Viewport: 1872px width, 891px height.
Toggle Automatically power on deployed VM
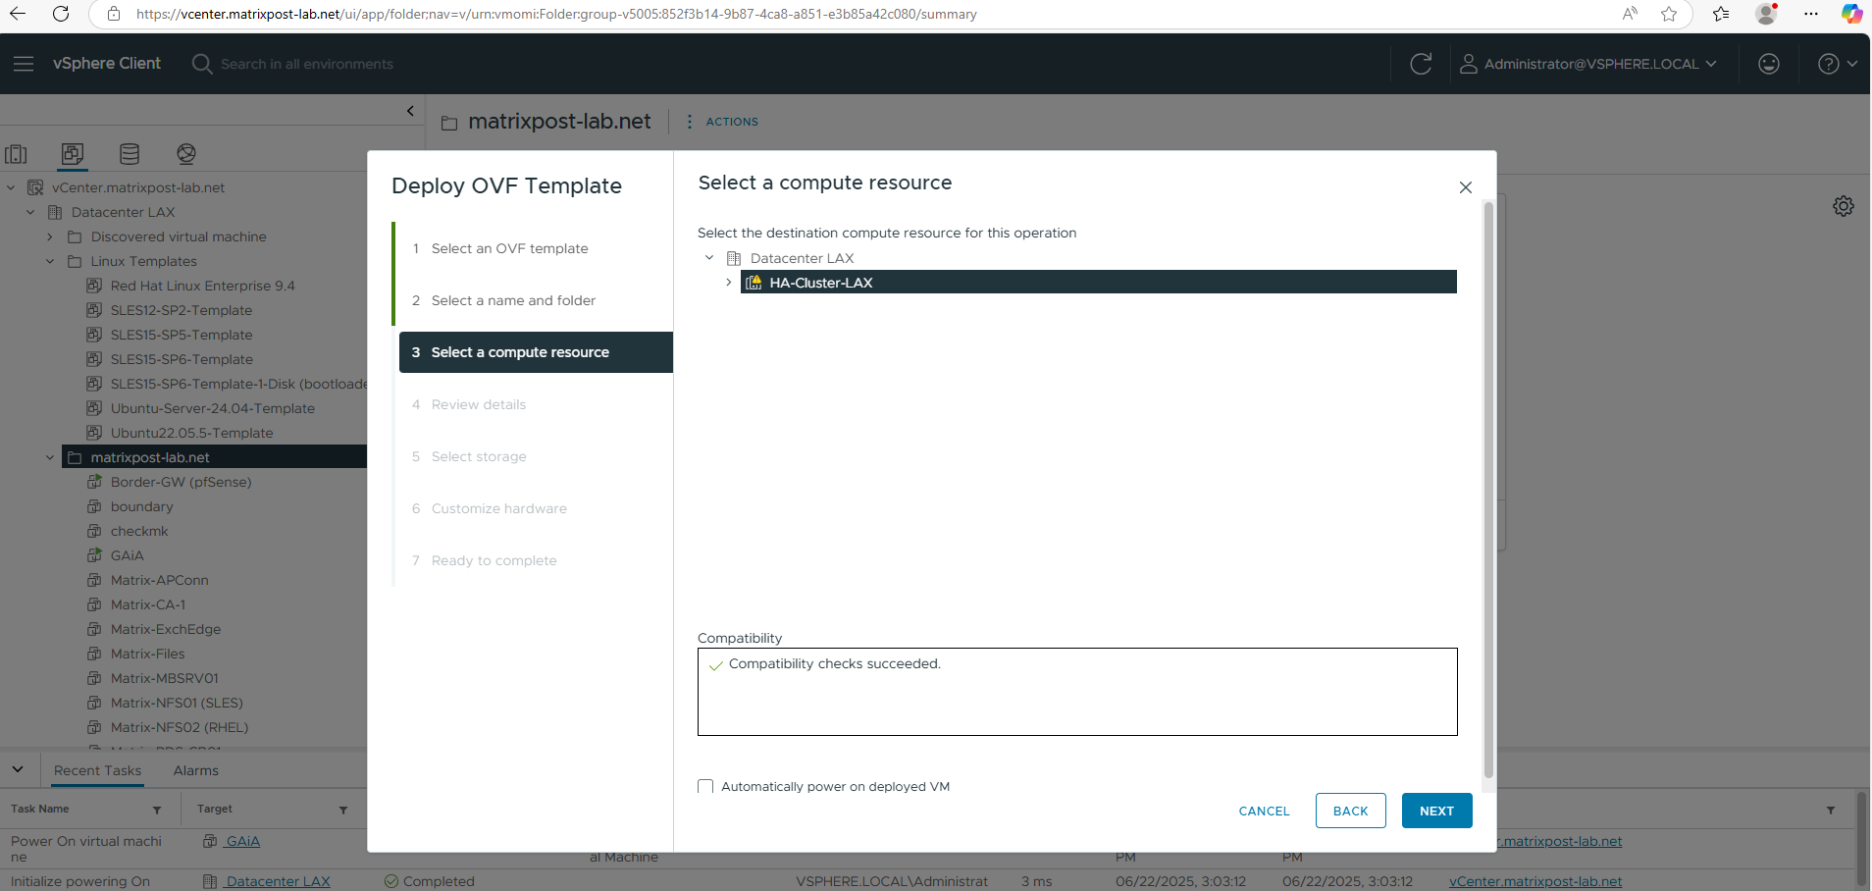pyautogui.click(x=705, y=787)
